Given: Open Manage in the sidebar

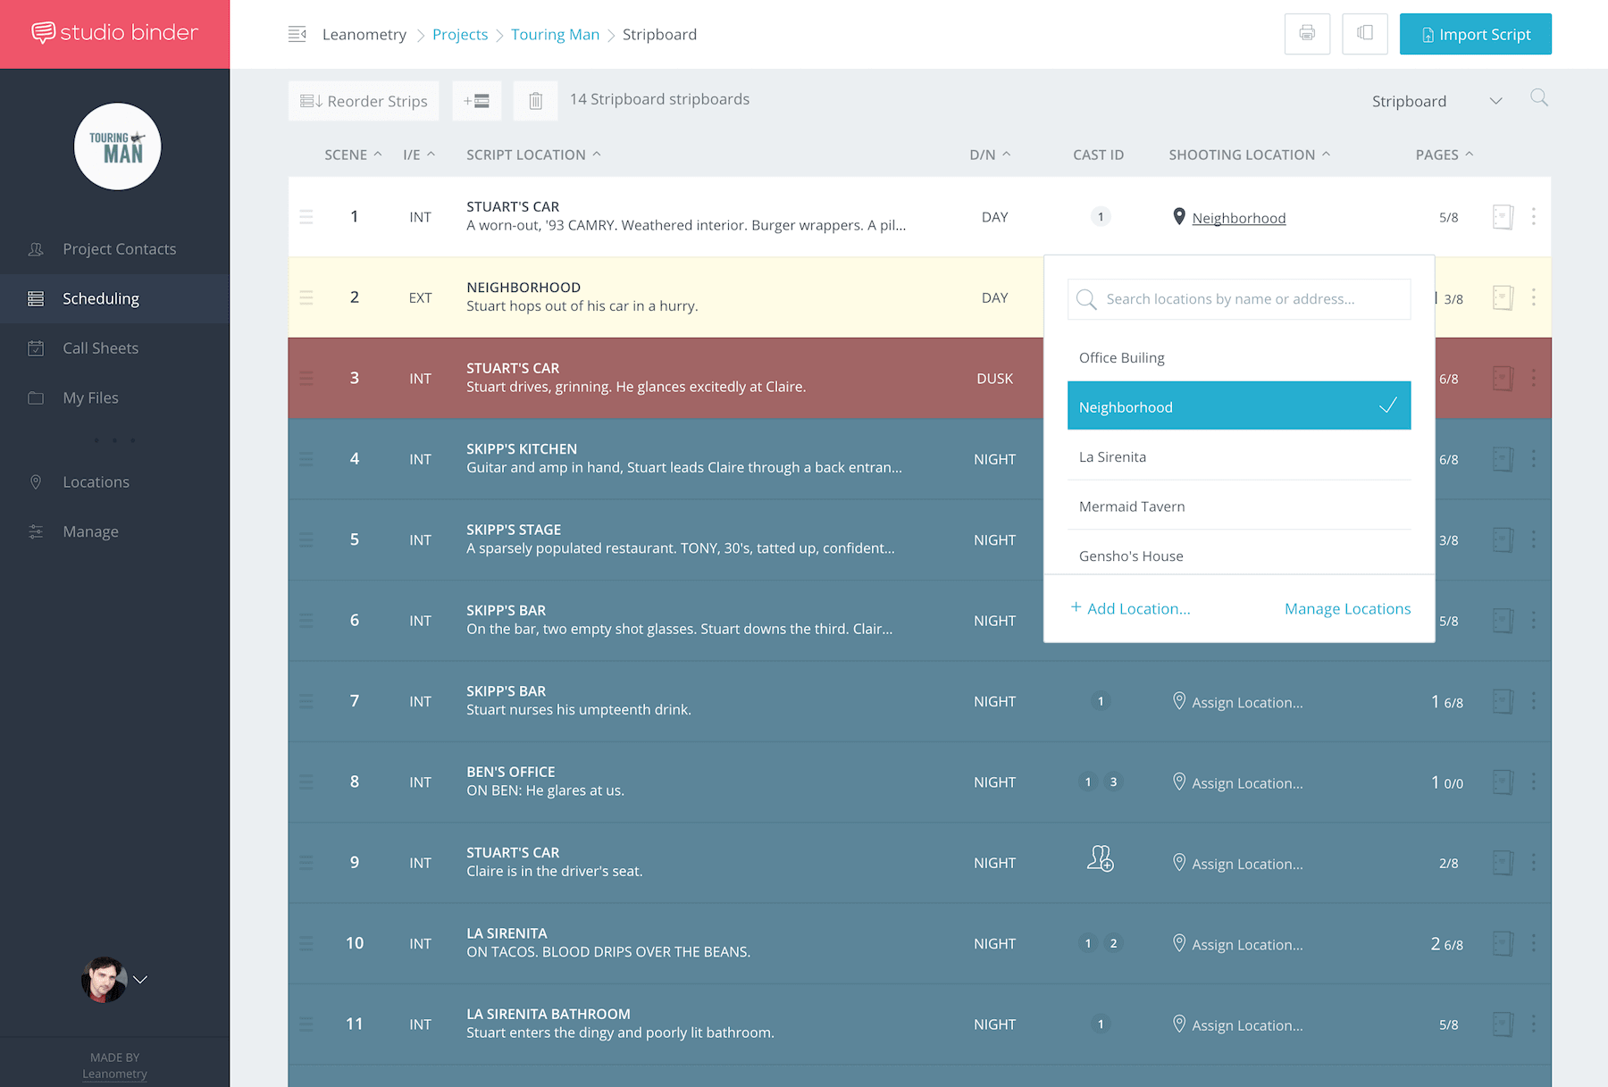Looking at the screenshot, I should (x=114, y=531).
